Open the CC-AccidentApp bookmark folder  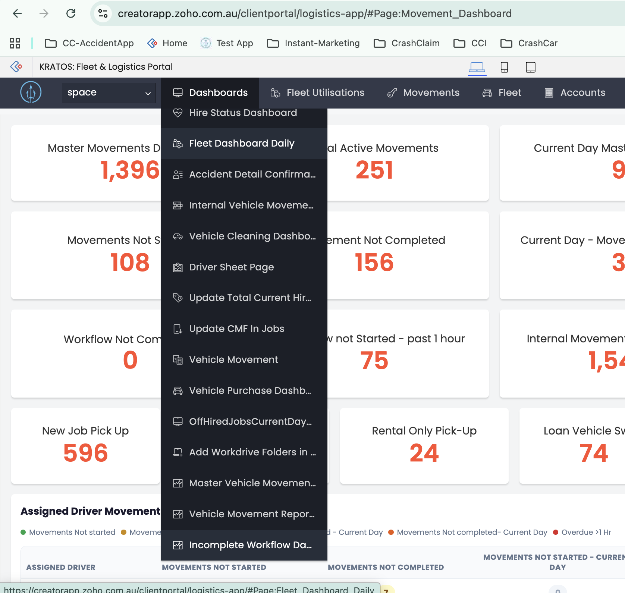pyautogui.click(x=89, y=43)
